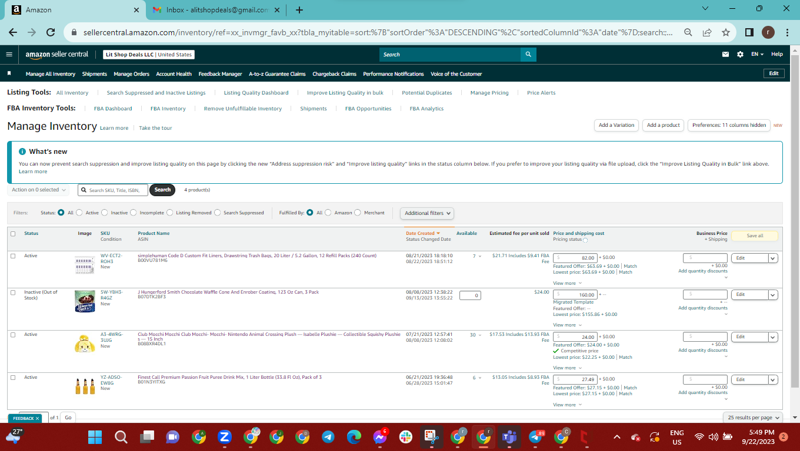Click the bookmark flag icon in favorites bar

9,74
